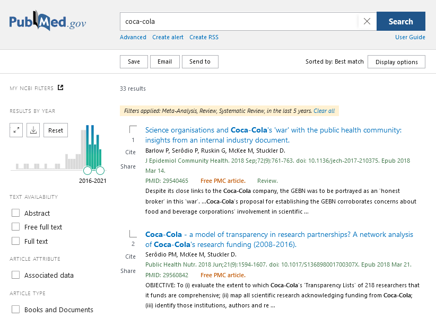Download the results by year data
Viewport: 436px width, 318px height.
(33, 130)
